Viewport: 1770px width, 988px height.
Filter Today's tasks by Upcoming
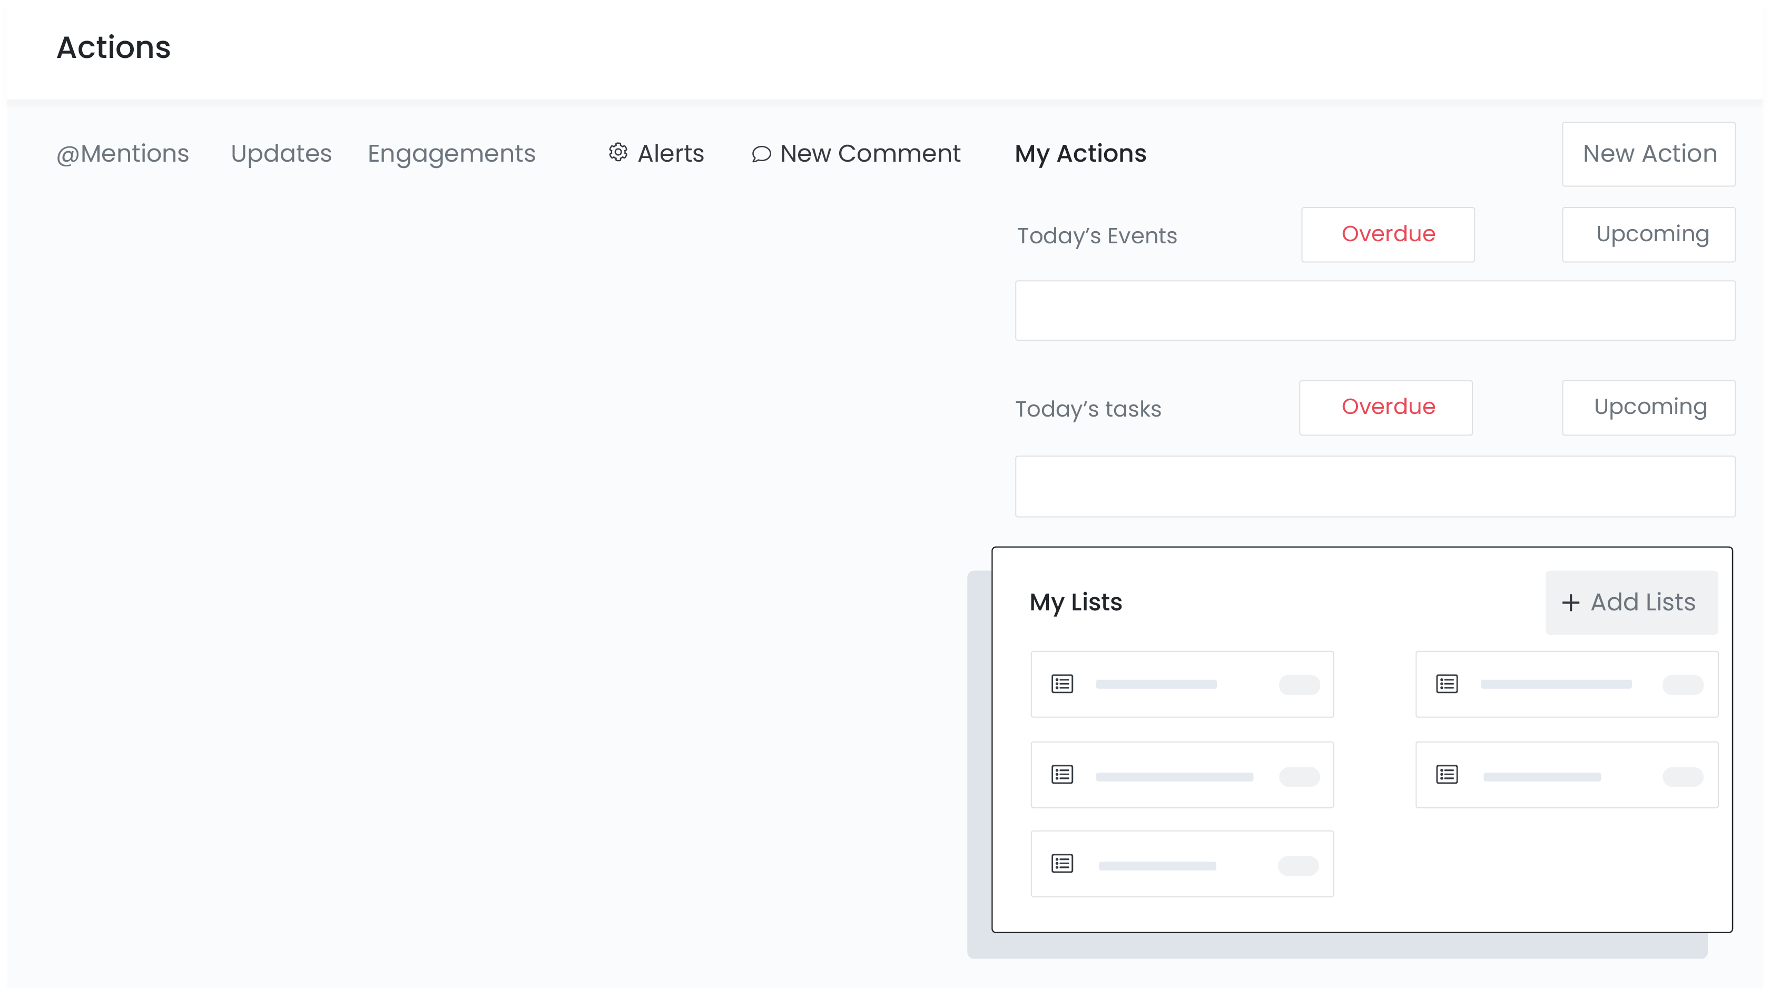pyautogui.click(x=1648, y=408)
